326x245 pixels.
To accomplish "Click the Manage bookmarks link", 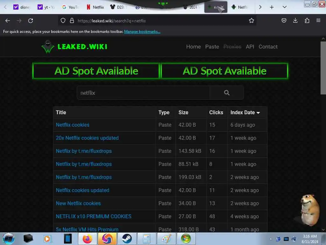I will [142, 32].
